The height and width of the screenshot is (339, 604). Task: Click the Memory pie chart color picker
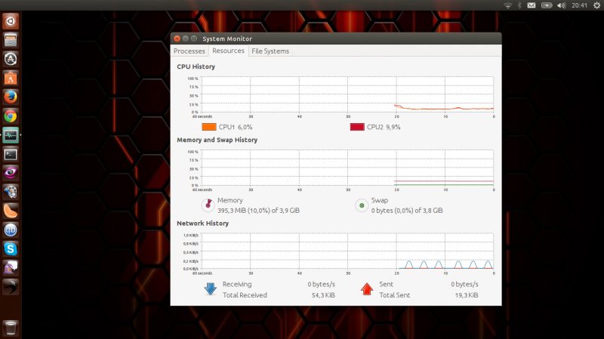point(208,205)
